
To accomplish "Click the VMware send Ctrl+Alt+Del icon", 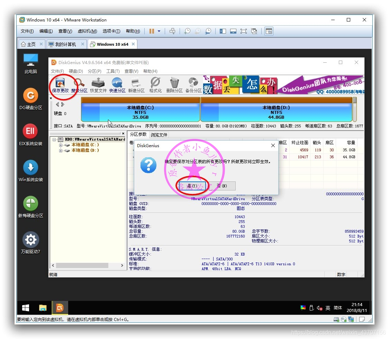I will point(172,31).
